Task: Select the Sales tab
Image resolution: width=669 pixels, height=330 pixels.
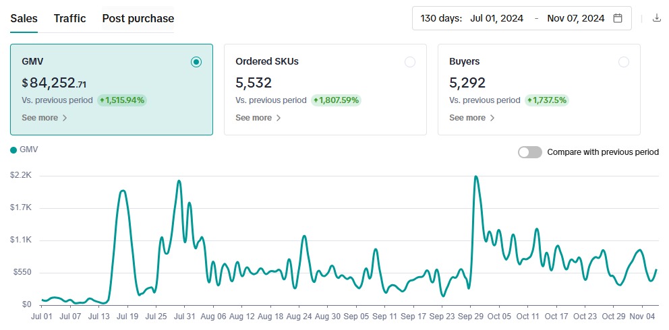Action: click(x=24, y=18)
